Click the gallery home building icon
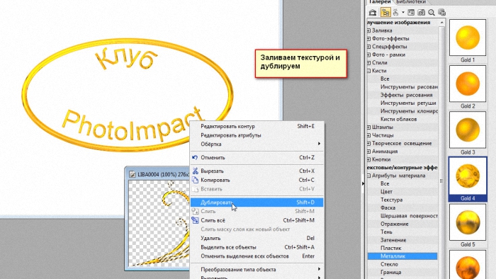 pos(373,12)
